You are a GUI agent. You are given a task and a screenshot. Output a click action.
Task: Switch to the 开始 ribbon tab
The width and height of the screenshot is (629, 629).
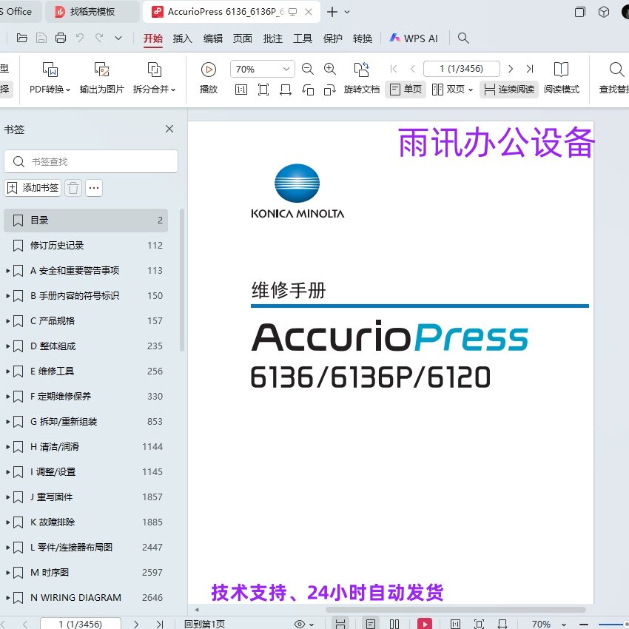[153, 38]
